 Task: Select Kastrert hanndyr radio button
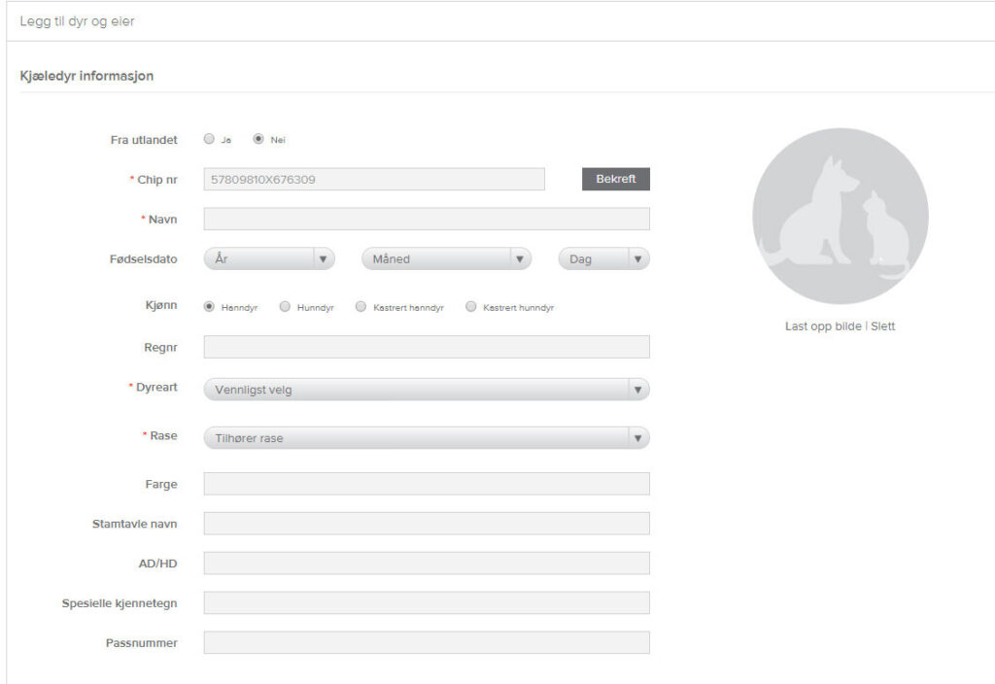coord(360,306)
